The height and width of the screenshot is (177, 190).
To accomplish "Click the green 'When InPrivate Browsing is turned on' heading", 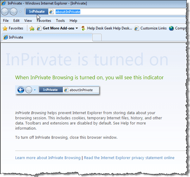I will (x=90, y=77).
